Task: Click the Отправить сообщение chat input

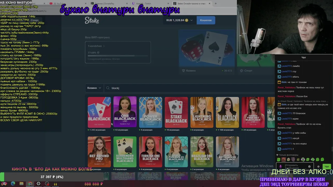Action: coord(295,166)
